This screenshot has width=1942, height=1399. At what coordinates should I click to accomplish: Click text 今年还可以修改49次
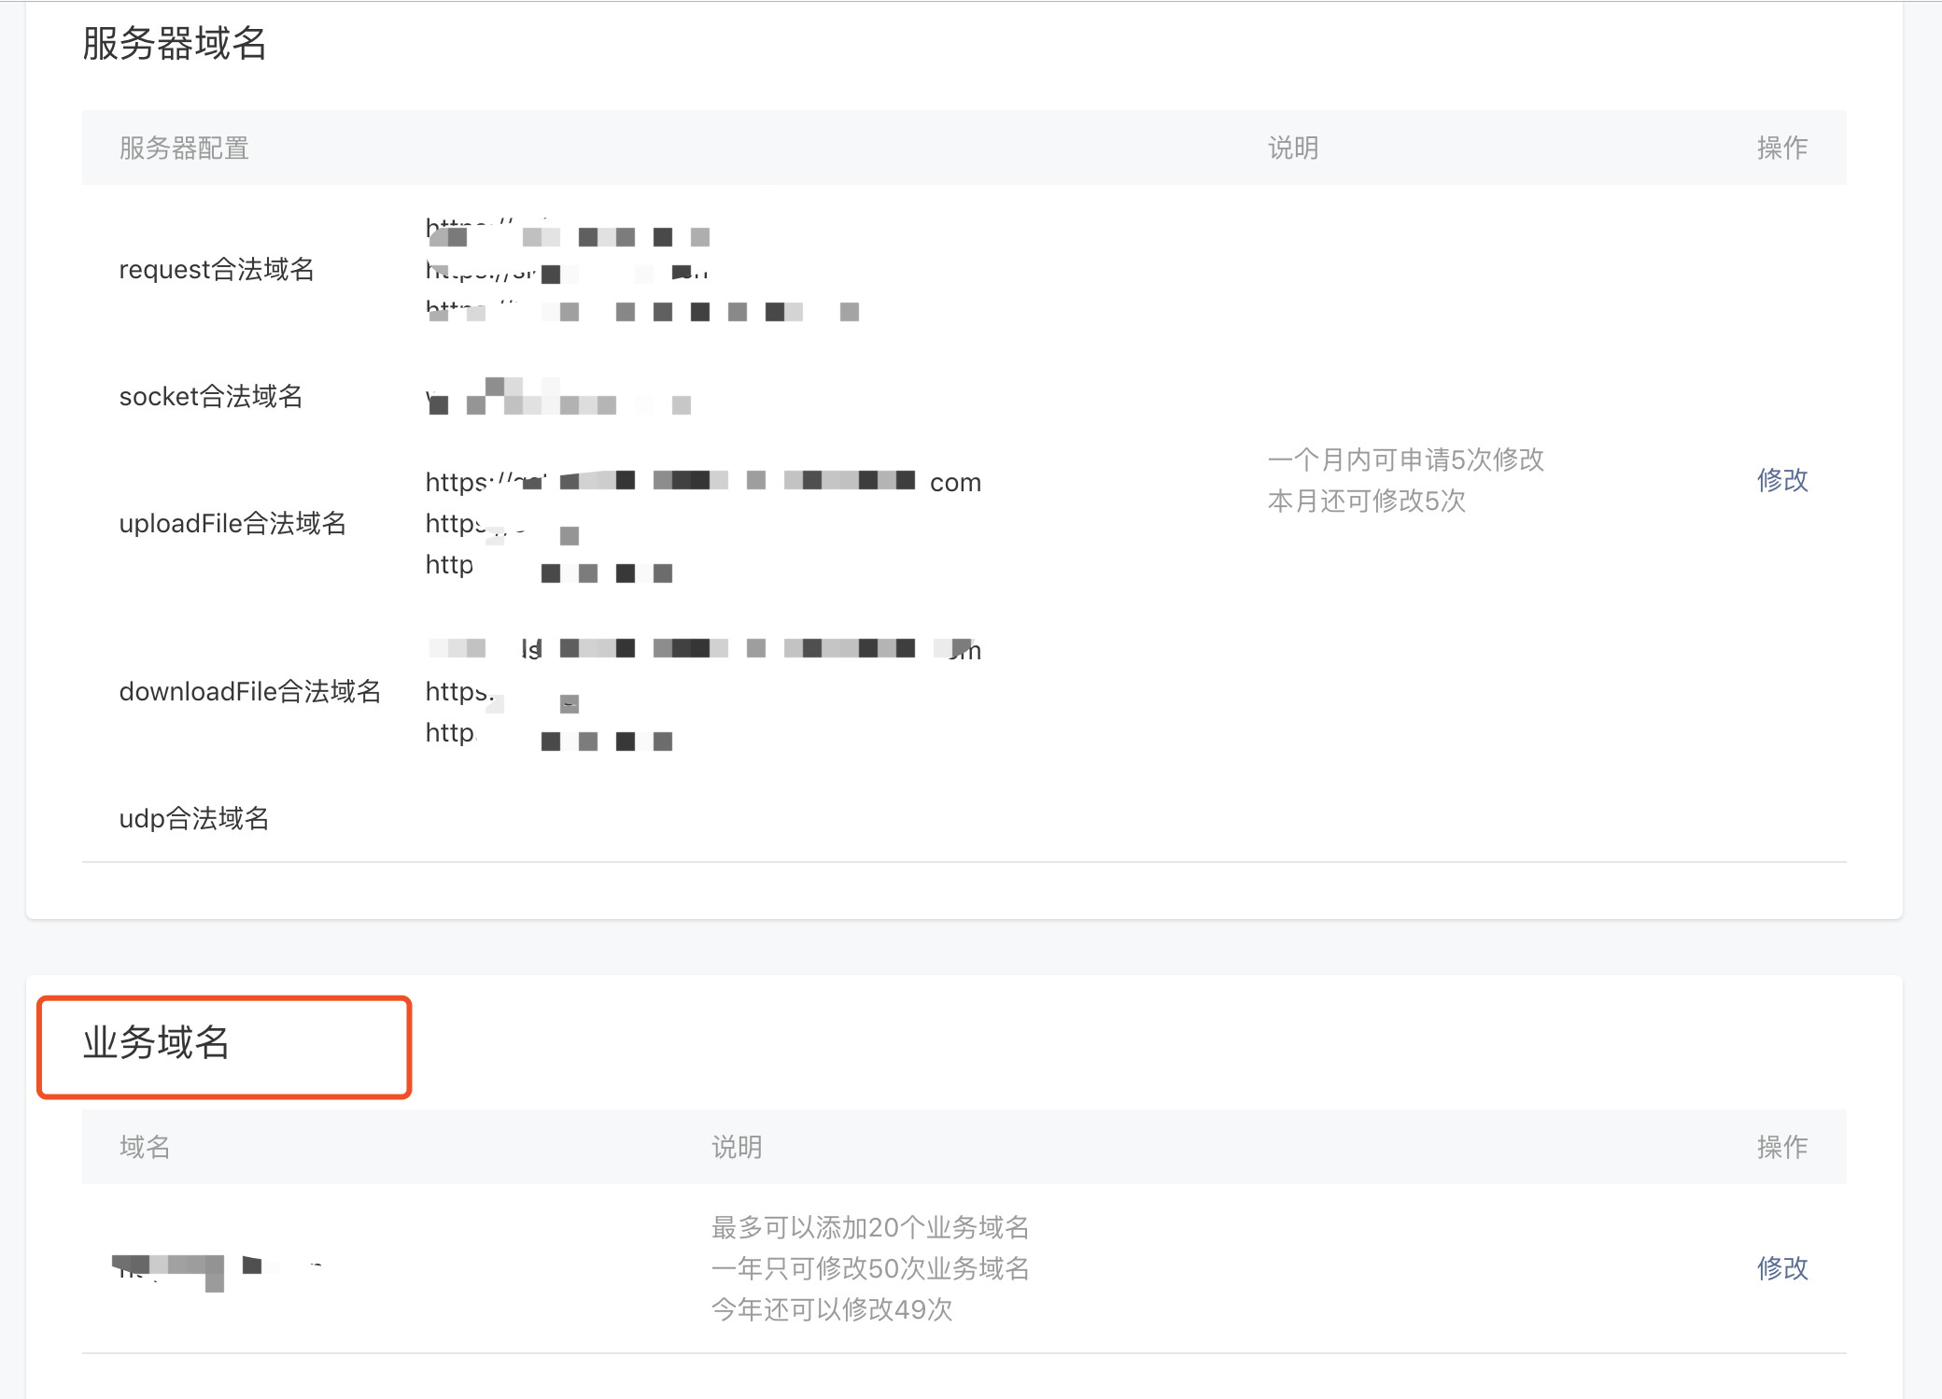point(832,1309)
